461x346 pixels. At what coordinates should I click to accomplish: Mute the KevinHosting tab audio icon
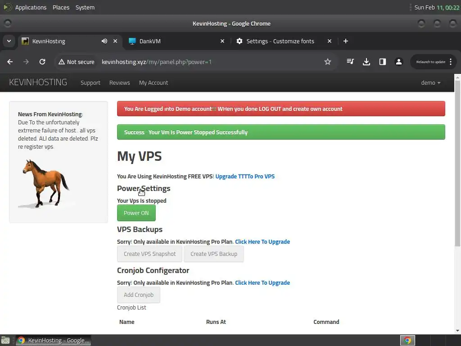[x=104, y=41]
